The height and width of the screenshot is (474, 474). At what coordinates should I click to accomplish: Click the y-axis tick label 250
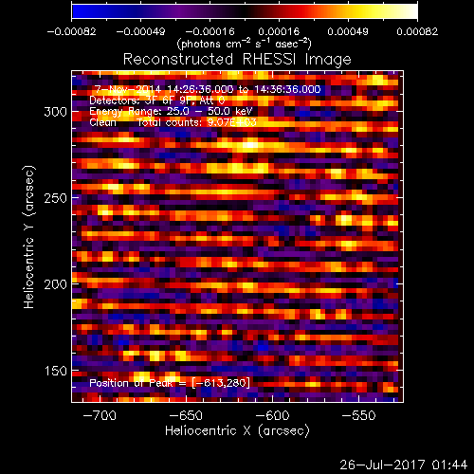click(56, 198)
